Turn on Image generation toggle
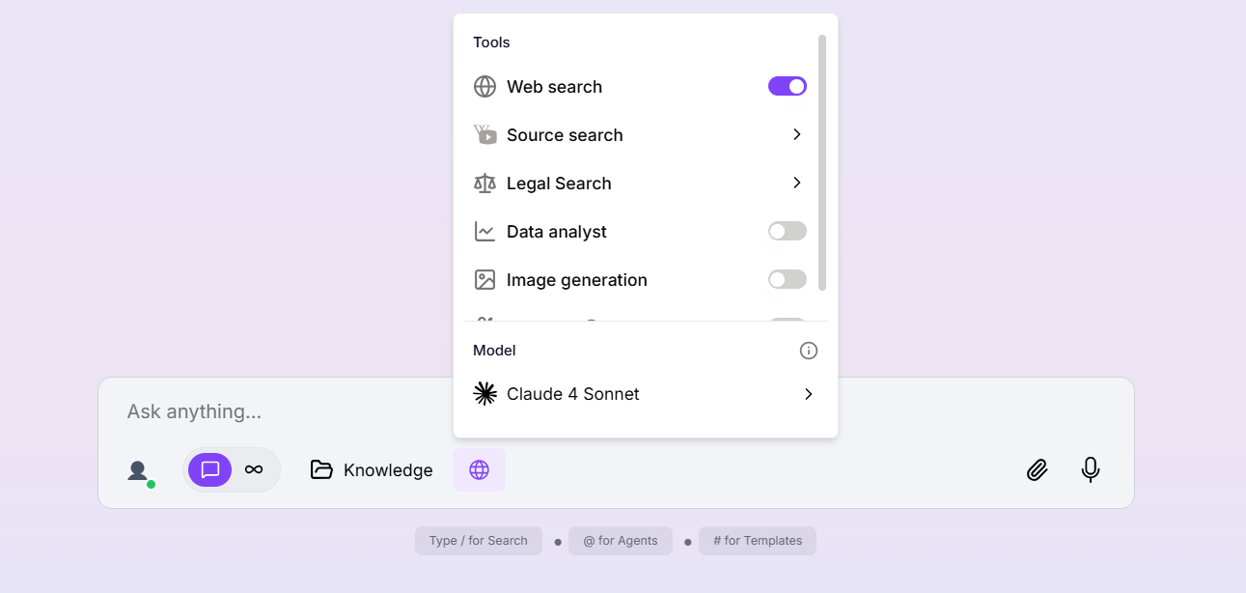This screenshot has width=1246, height=593. 788,280
